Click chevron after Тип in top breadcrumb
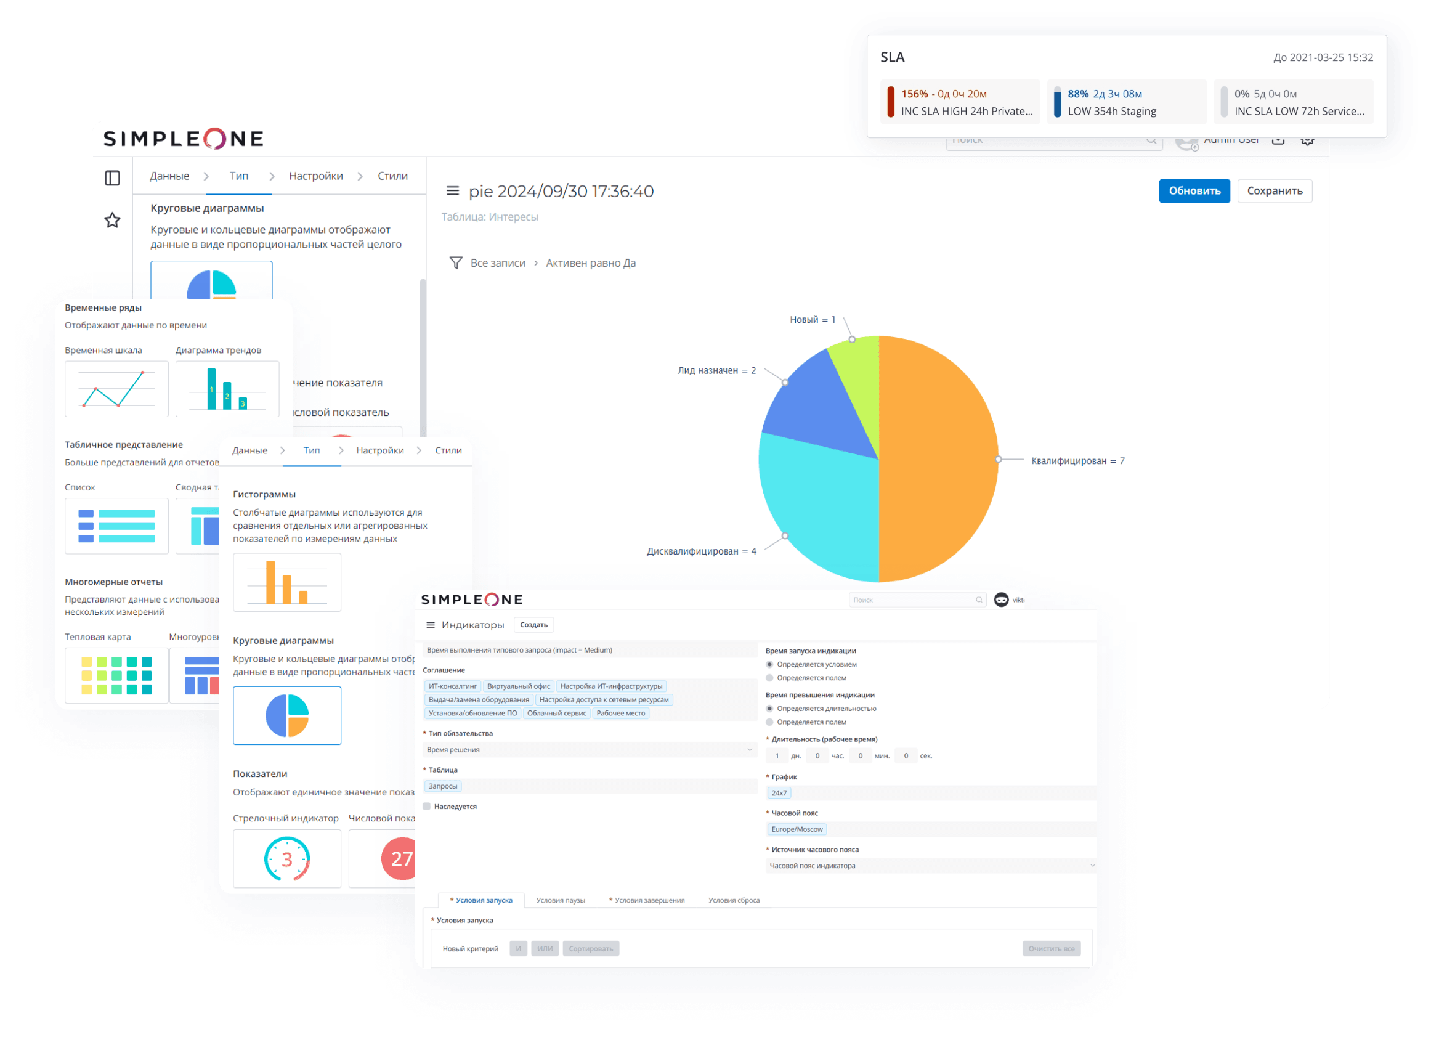Viewport: 1431px width, 1037px height. pyautogui.click(x=272, y=176)
